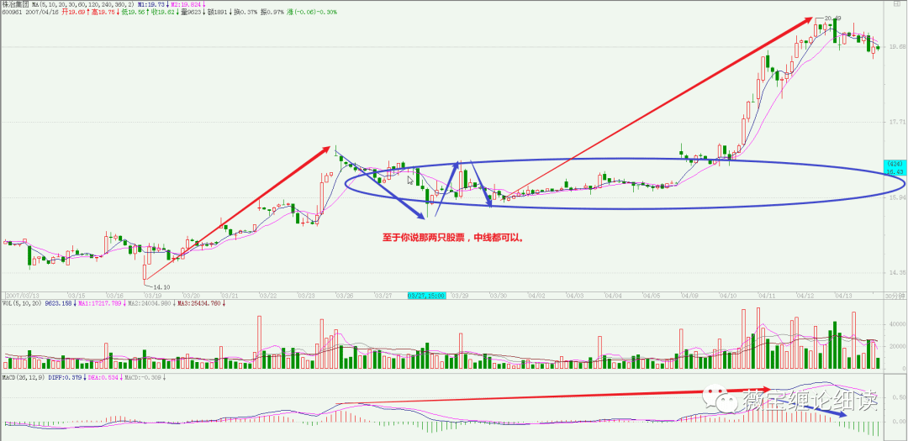Click the 03/23 date on time axis

click(306, 295)
